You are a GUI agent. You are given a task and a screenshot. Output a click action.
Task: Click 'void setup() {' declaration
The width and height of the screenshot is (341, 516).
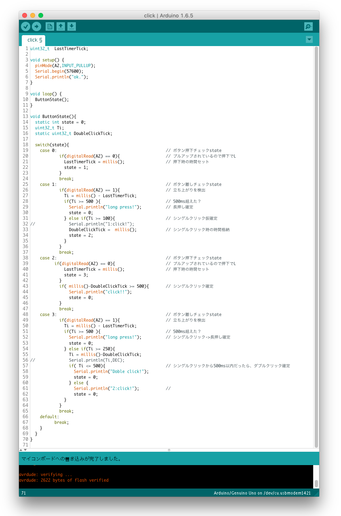point(47,60)
